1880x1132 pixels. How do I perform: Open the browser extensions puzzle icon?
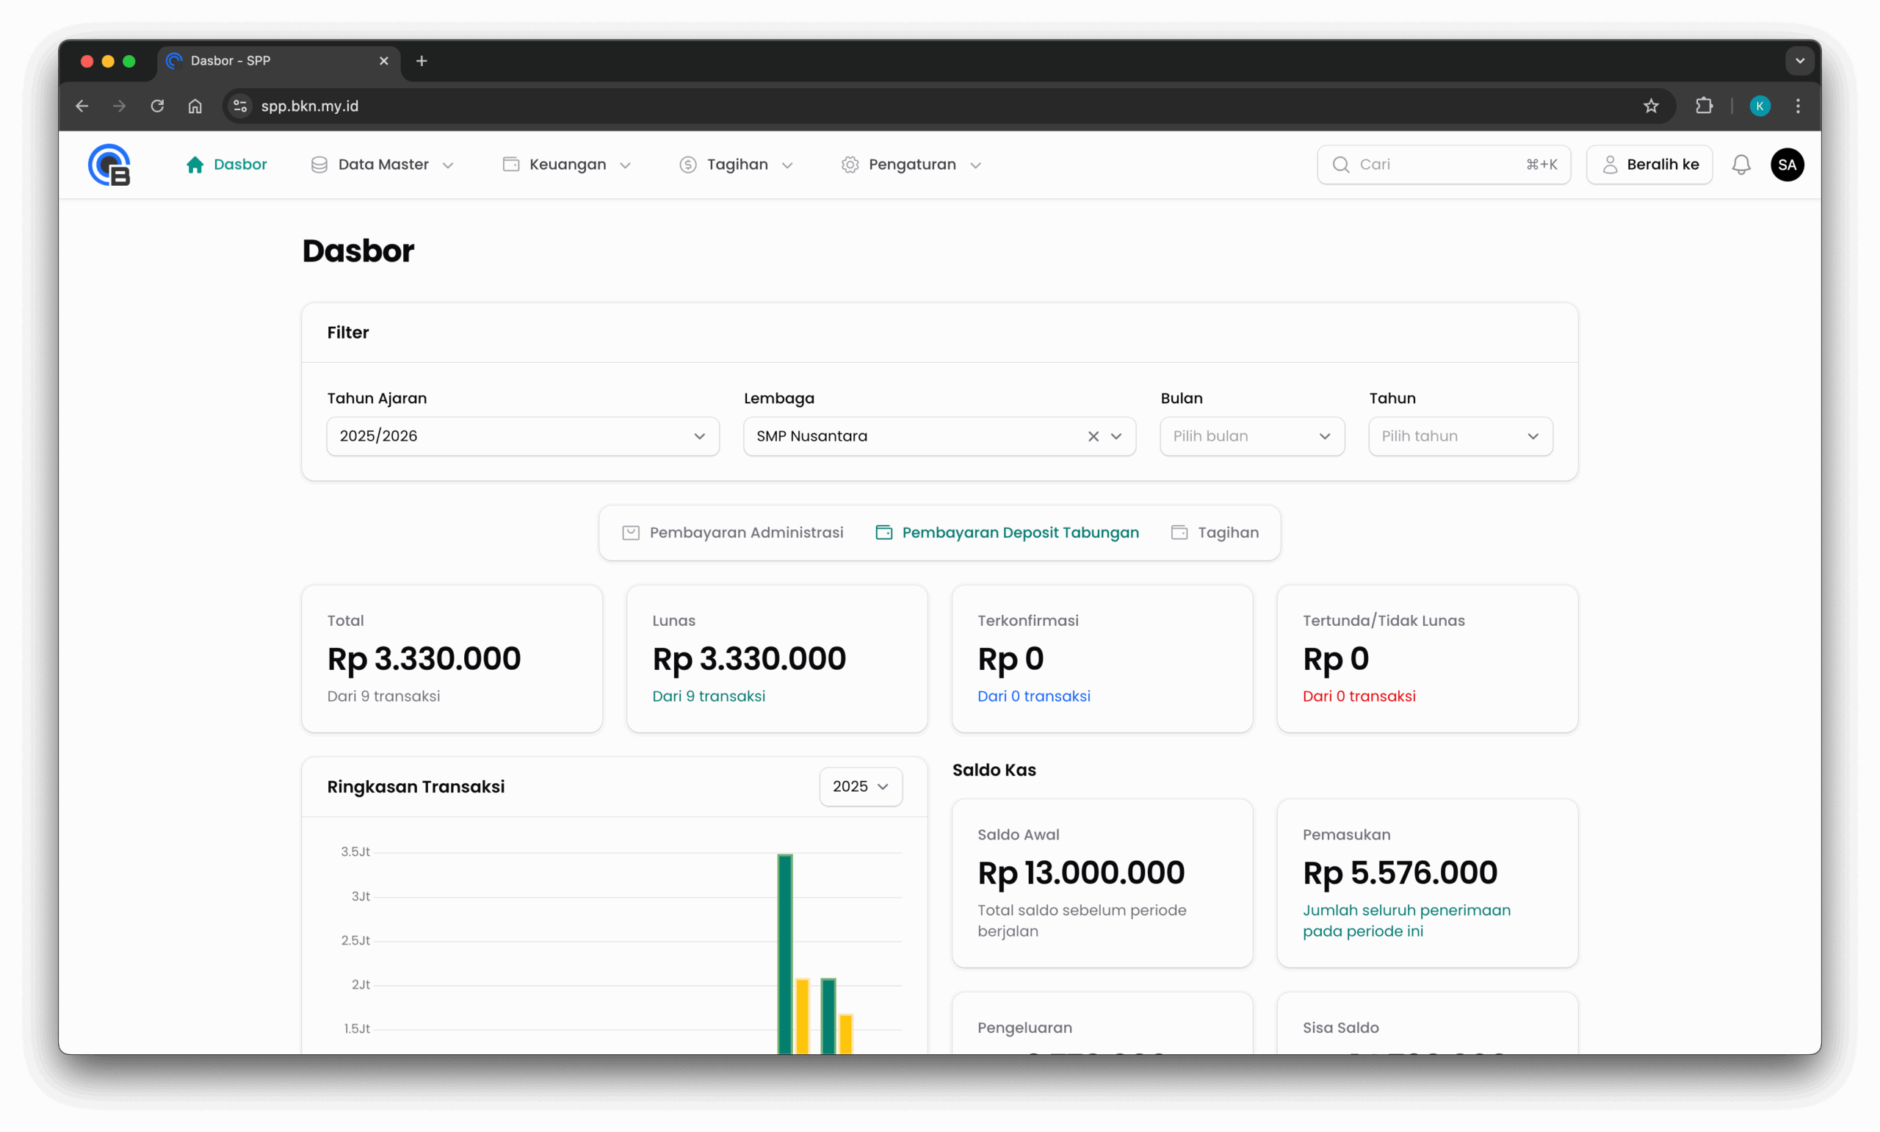tap(1704, 106)
